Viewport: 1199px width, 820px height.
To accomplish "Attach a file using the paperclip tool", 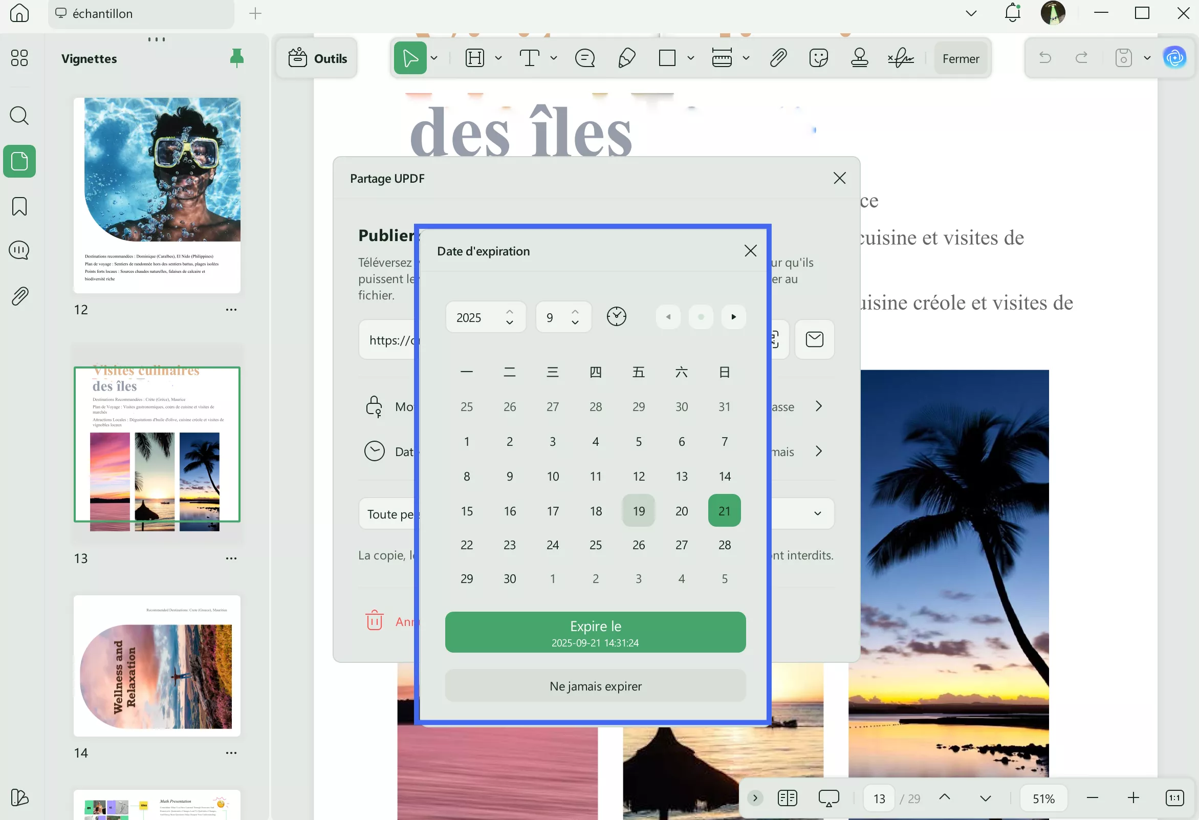I will click(777, 58).
